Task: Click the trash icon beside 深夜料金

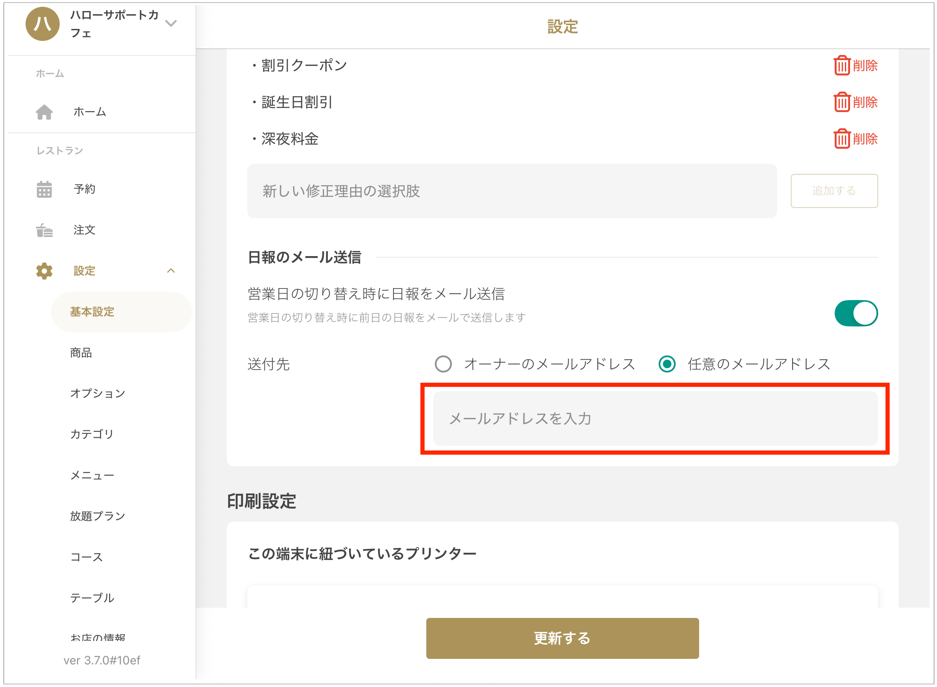Action: [x=842, y=139]
